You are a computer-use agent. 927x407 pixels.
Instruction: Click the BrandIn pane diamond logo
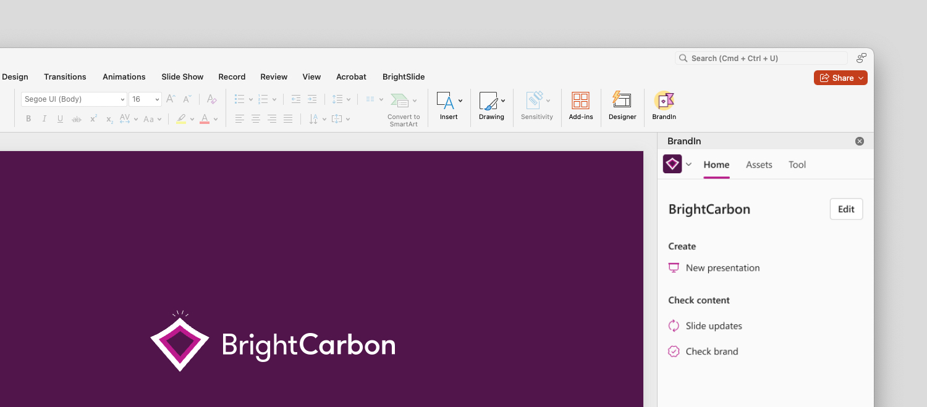[672, 164]
